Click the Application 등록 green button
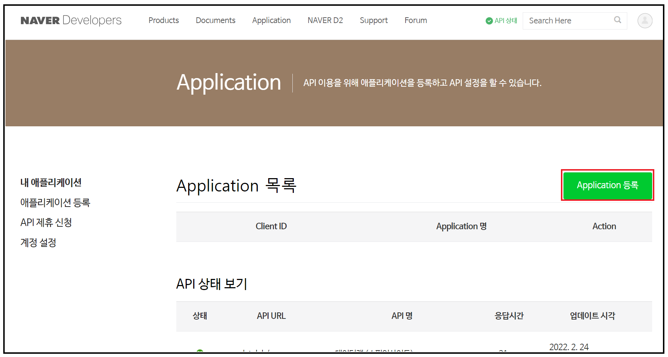The width and height of the screenshot is (668, 357). pyautogui.click(x=608, y=185)
